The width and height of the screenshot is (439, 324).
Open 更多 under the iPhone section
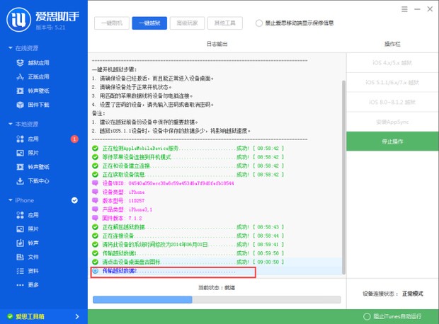coord(28,285)
